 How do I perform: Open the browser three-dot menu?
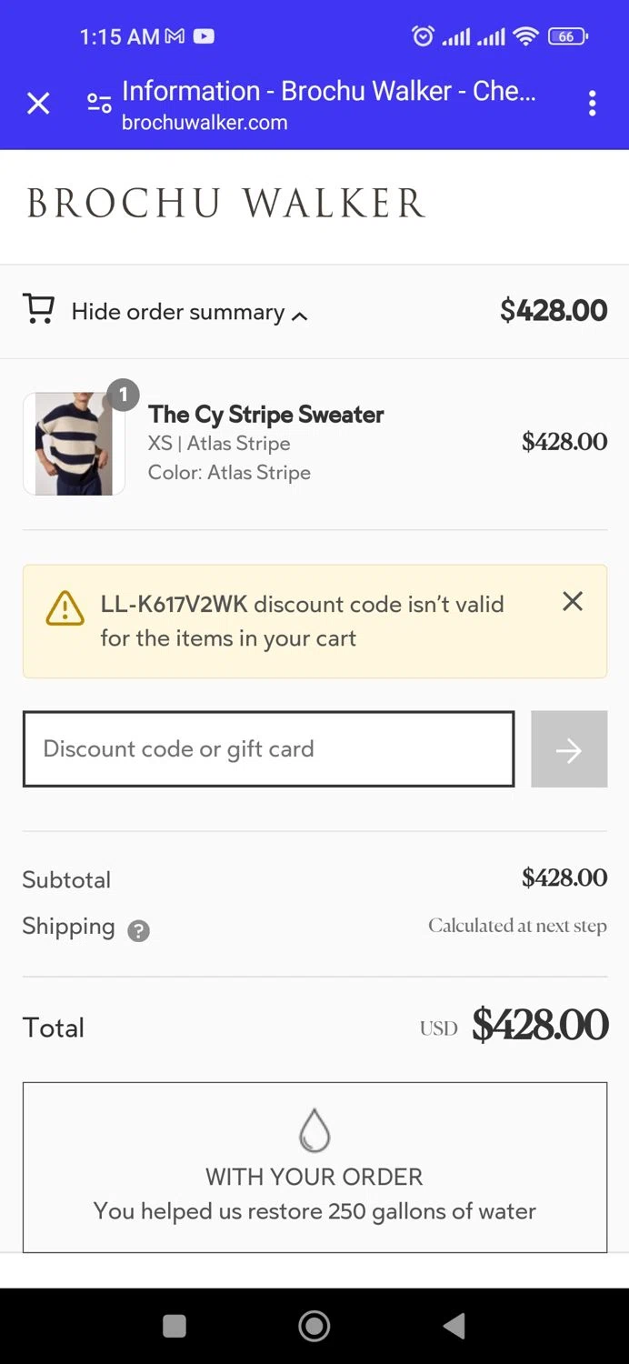tap(592, 104)
